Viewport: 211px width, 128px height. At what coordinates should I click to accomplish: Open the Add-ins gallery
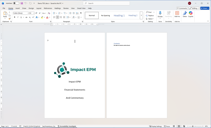click(177, 13)
